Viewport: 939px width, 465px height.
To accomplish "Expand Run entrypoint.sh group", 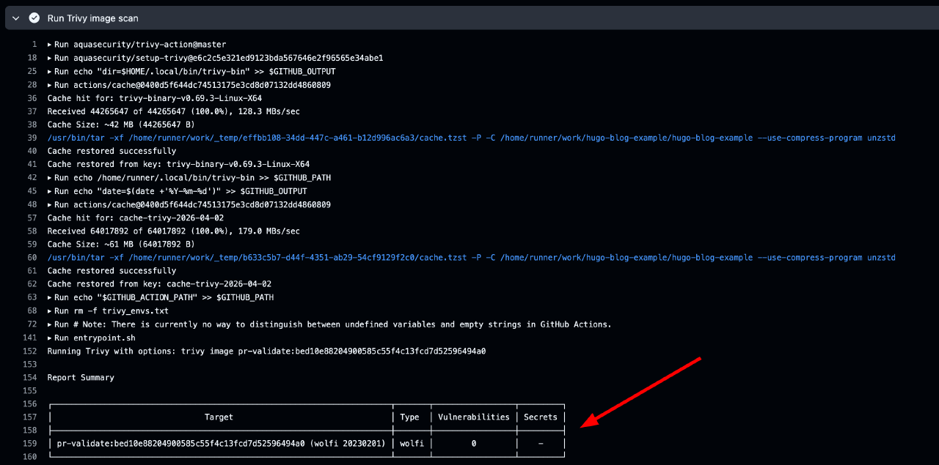I will 91,338.
